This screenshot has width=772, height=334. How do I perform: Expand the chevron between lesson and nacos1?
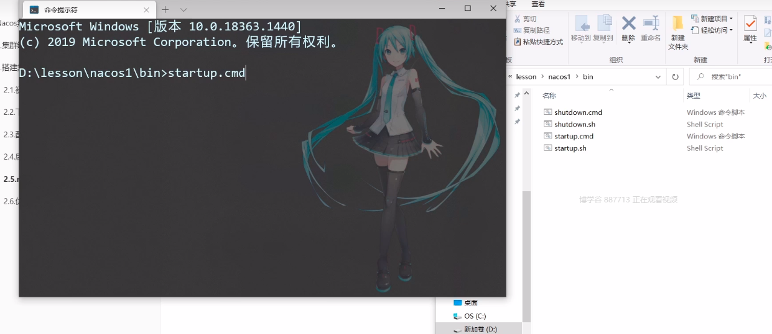[x=542, y=77]
